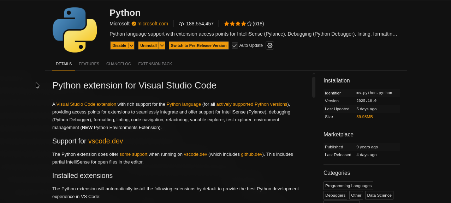Click the Programming Languages category tag

pyautogui.click(x=348, y=186)
